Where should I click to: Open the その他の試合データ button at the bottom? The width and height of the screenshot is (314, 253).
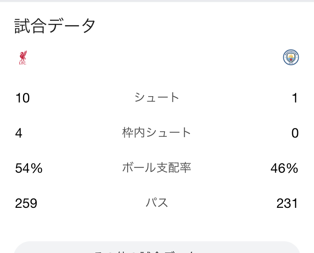point(157,248)
